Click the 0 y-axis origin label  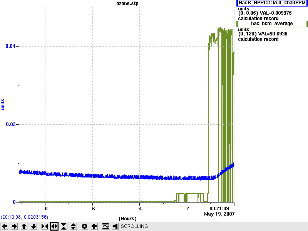(14, 202)
